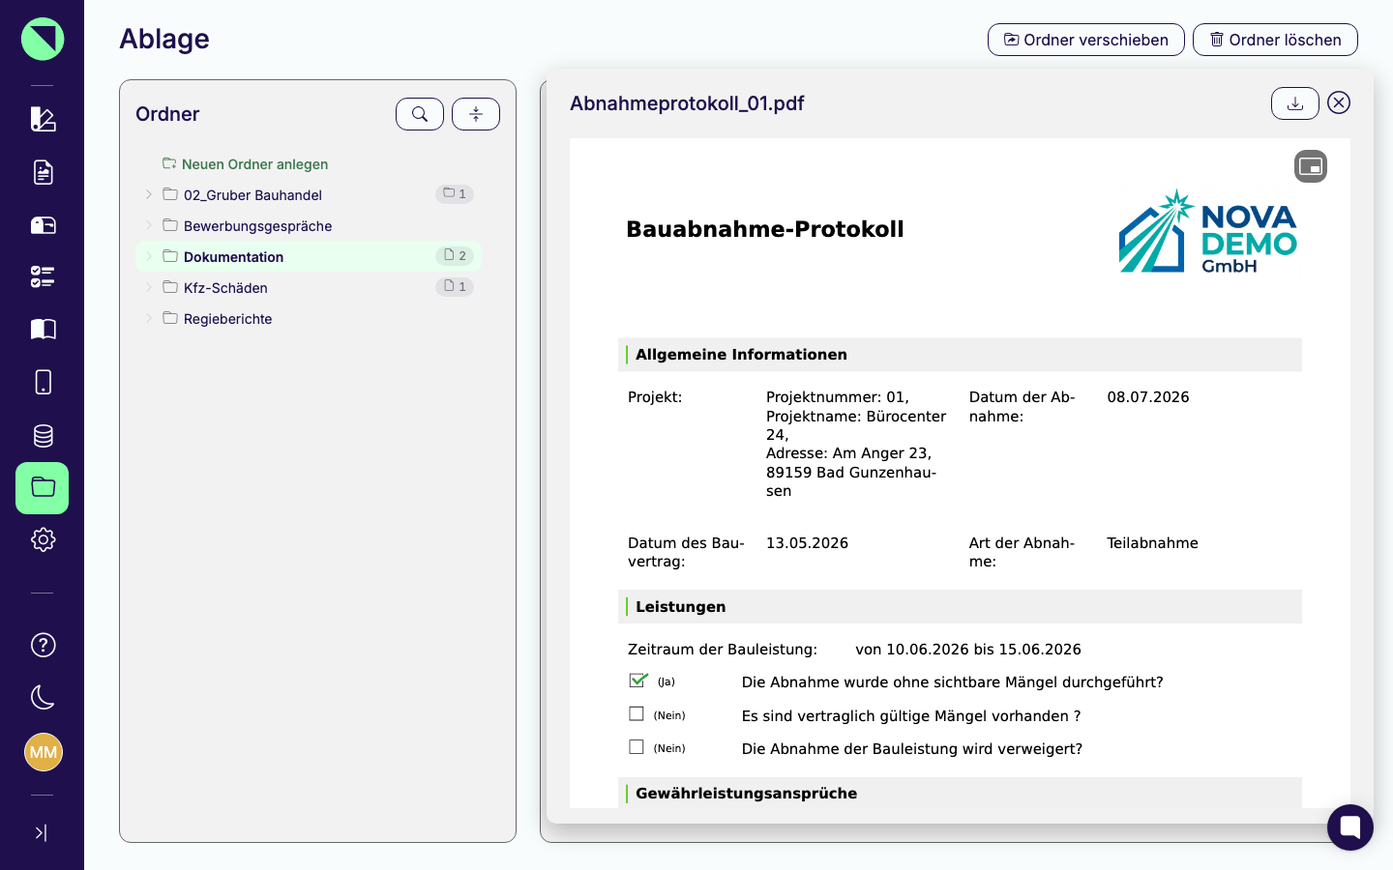1393x870 pixels.
Task: Toggle picture-in-picture view of the PDF
Action: click(x=1311, y=166)
